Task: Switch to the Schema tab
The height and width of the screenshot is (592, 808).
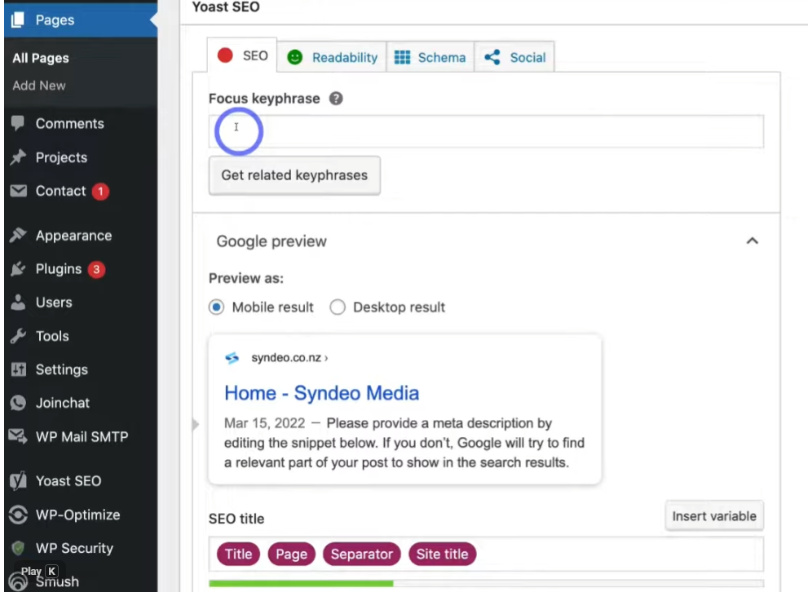Action: 430,57
